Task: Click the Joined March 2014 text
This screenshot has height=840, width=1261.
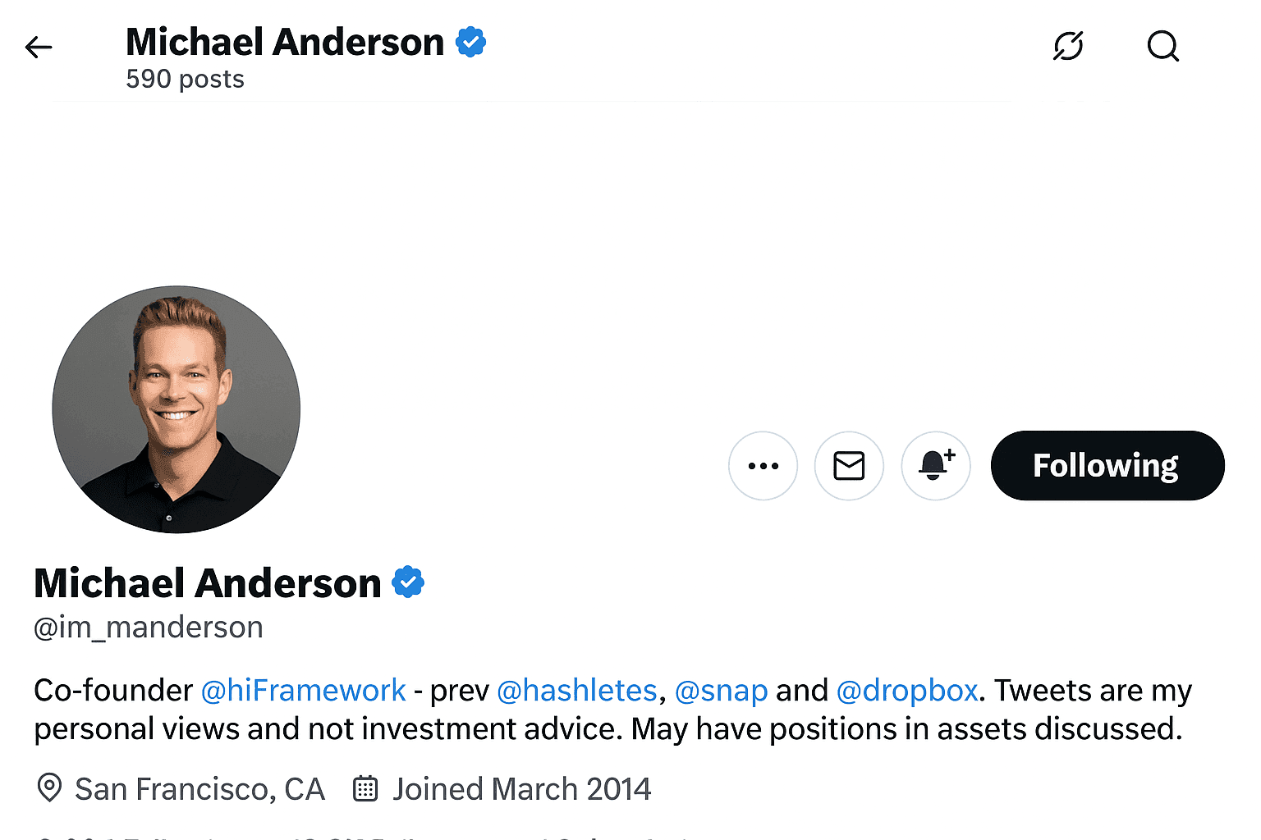Action: pos(521,789)
